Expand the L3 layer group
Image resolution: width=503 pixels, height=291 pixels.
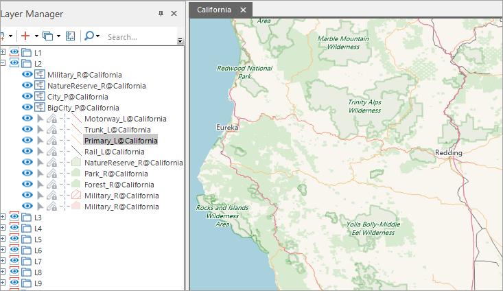point(3,217)
